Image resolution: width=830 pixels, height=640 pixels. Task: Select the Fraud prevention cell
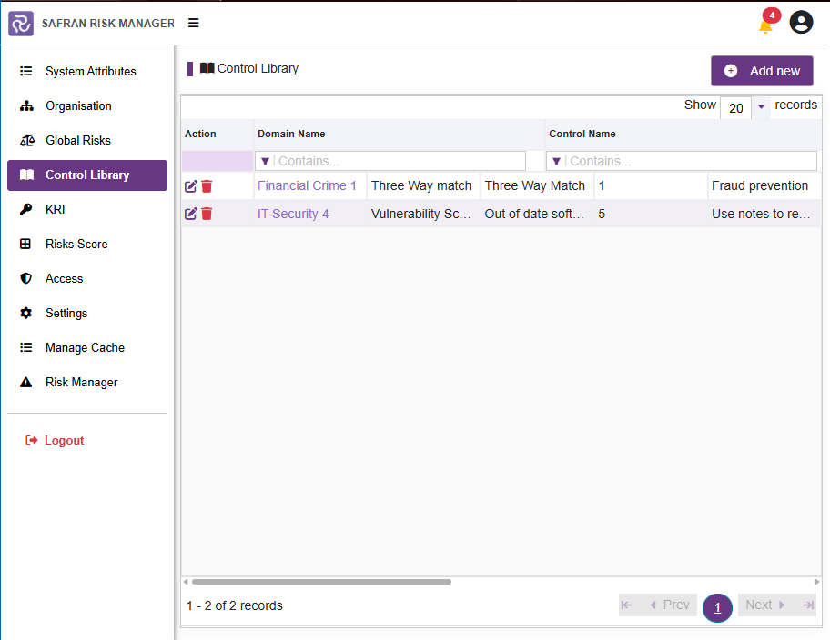coord(764,185)
